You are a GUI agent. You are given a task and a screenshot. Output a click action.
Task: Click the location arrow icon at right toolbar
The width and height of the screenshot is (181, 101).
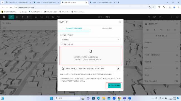(149, 17)
